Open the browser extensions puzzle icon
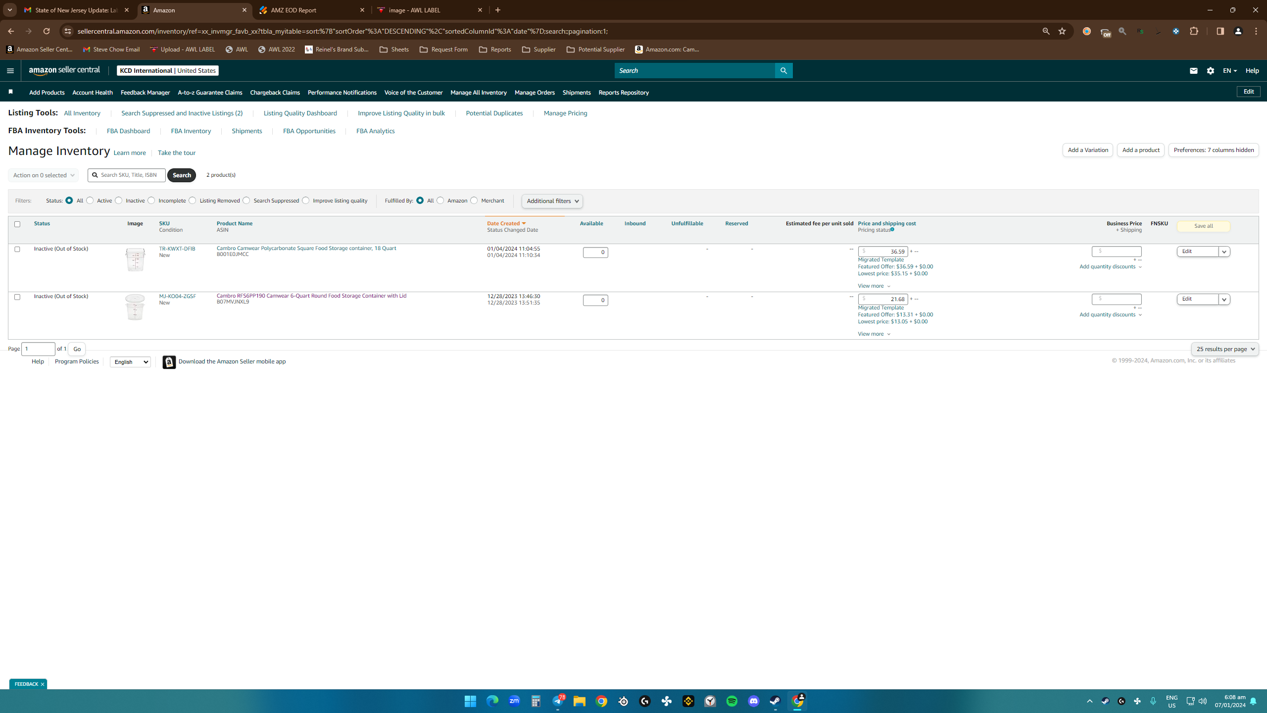This screenshot has height=713, width=1267. pyautogui.click(x=1194, y=31)
